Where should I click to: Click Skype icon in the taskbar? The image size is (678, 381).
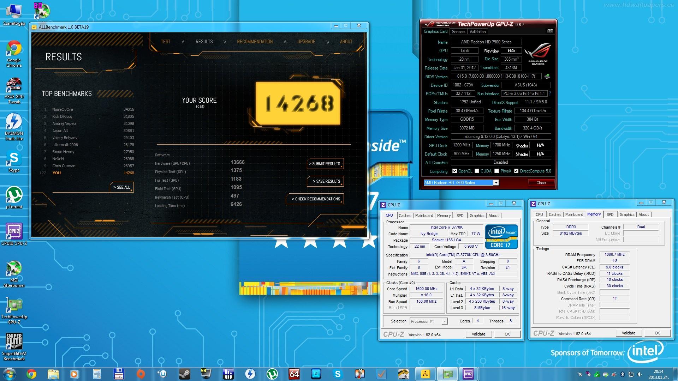338,374
